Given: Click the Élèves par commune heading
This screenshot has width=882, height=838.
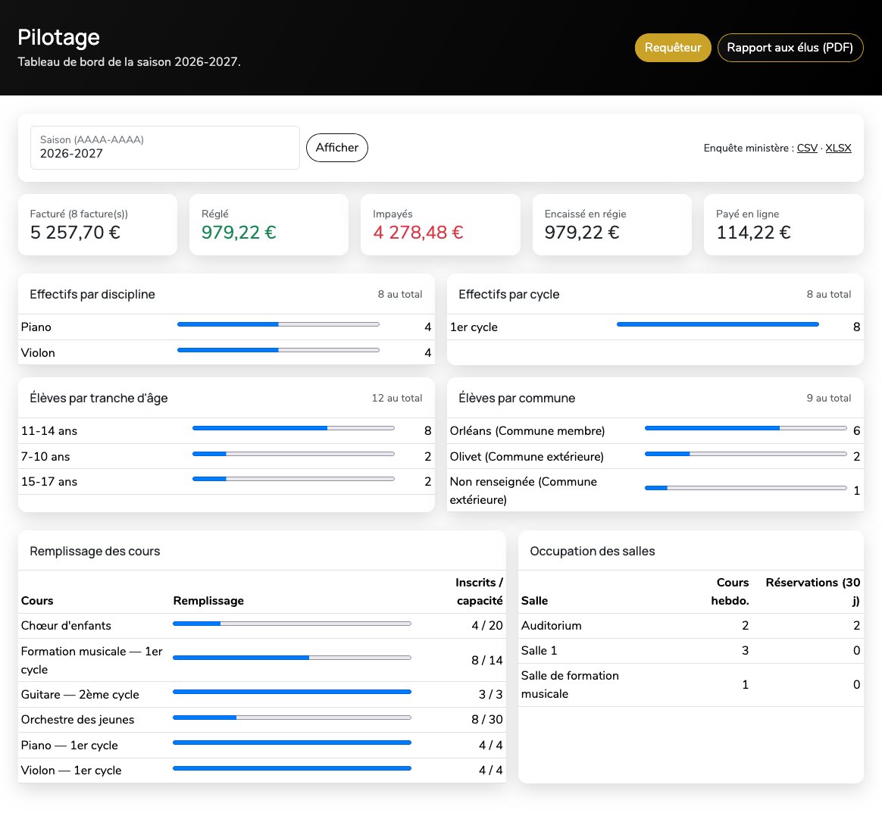Looking at the screenshot, I should [x=516, y=399].
